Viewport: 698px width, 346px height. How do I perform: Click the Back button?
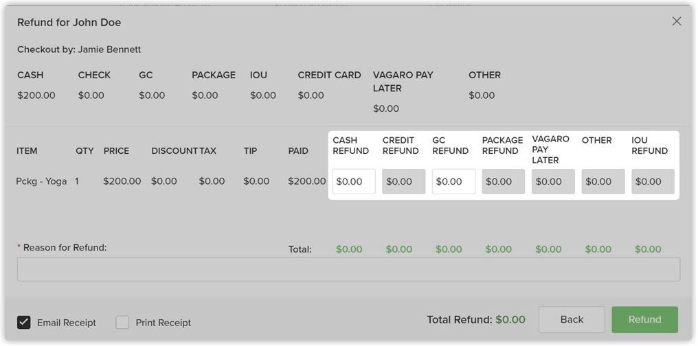pos(572,319)
